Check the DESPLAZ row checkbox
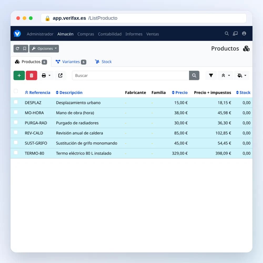 (16, 102)
